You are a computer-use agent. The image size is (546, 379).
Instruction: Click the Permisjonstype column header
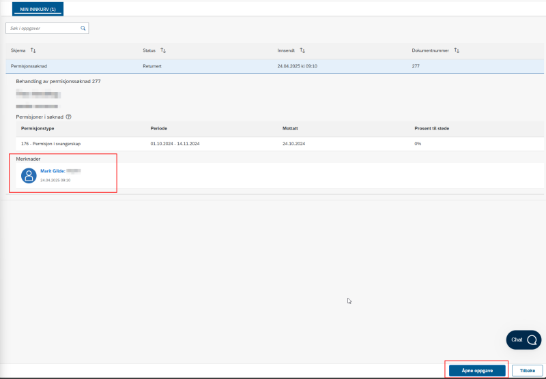[38, 128]
